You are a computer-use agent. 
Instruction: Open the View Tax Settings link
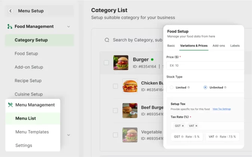(221, 109)
